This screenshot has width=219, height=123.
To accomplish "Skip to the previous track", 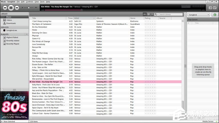I will click(4, 8).
